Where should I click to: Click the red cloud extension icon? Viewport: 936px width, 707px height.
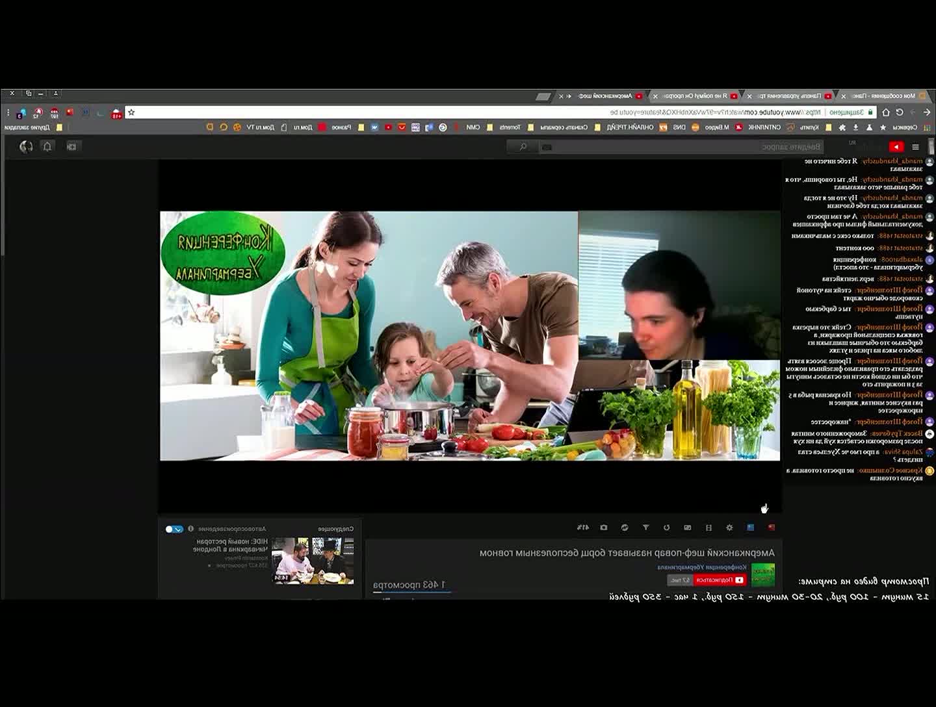coord(116,113)
